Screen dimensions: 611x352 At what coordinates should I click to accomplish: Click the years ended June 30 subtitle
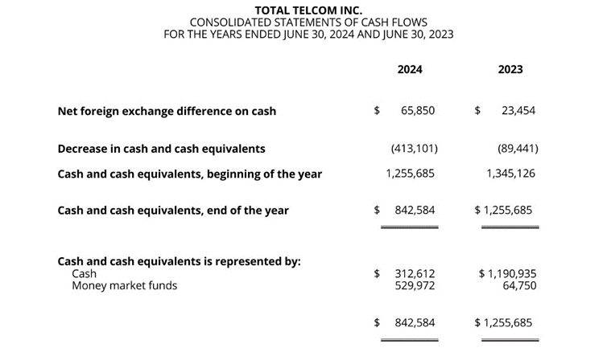pyautogui.click(x=308, y=35)
